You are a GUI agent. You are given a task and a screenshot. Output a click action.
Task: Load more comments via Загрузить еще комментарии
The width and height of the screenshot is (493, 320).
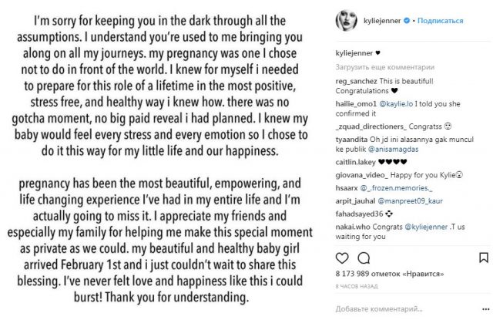click(x=385, y=67)
